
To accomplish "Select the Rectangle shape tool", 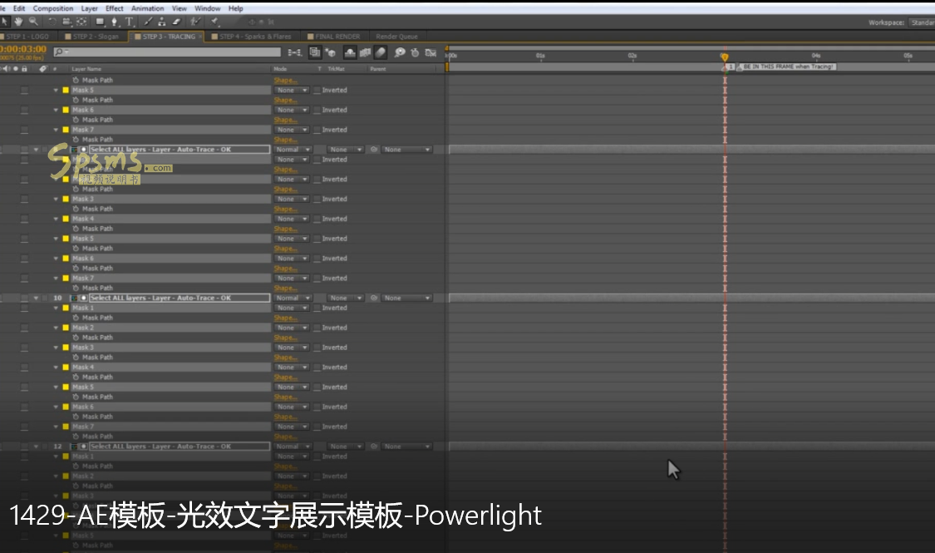I will tap(101, 22).
